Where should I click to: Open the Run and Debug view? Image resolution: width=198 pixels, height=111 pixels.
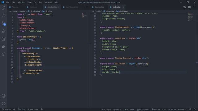pos(3,31)
